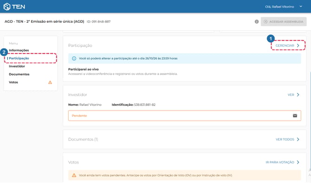Open the Informações menu item
The height and width of the screenshot is (183, 311).
coord(19,50)
